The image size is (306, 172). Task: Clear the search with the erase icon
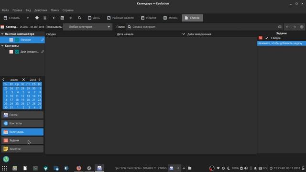point(280,27)
